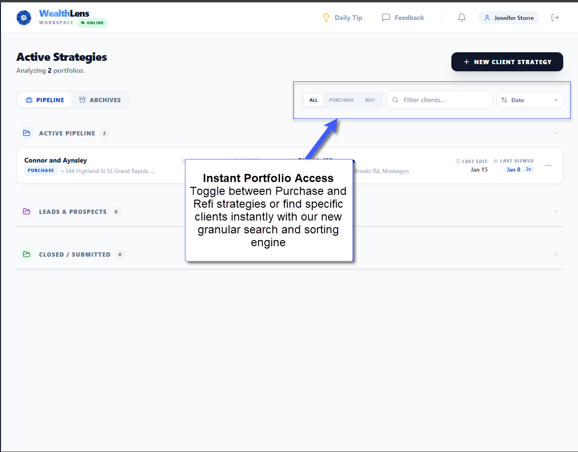Switch to the Archives tab
The width and height of the screenshot is (578, 452).
click(x=100, y=100)
